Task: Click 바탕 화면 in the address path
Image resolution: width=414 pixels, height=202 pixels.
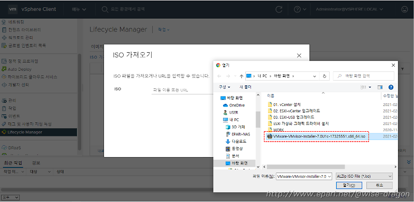Action: pyautogui.click(x=282, y=76)
